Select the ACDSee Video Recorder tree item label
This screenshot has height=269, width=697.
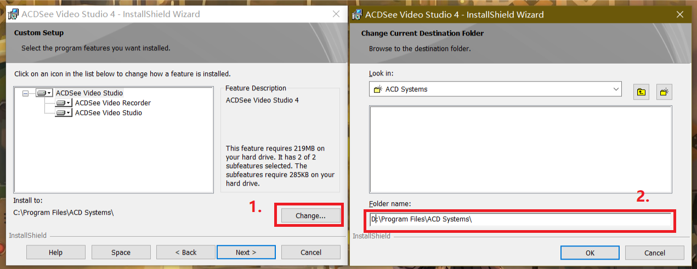pos(112,103)
